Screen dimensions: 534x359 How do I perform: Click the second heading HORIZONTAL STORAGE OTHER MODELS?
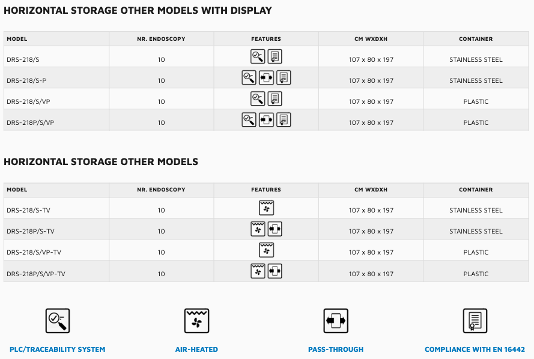click(x=101, y=161)
